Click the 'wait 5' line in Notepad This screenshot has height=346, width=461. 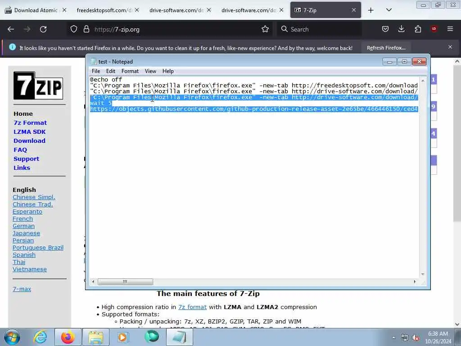(101, 103)
